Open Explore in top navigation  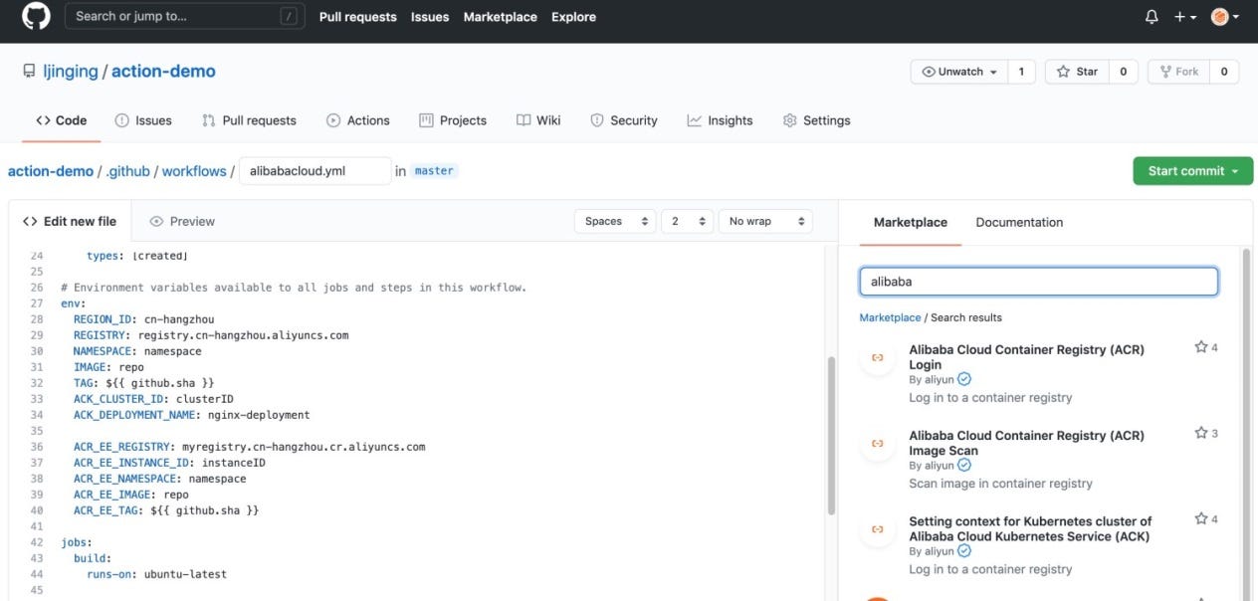pos(573,17)
